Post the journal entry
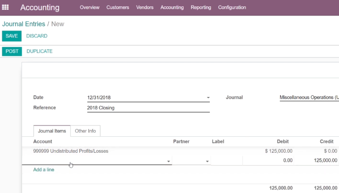 [x=12, y=51]
